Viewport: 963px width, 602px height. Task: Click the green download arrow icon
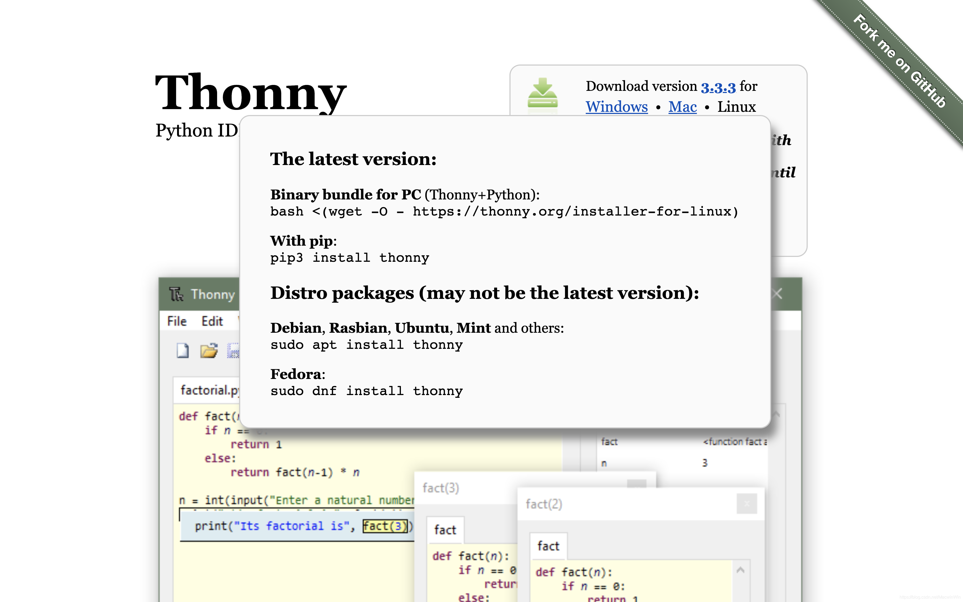[542, 93]
